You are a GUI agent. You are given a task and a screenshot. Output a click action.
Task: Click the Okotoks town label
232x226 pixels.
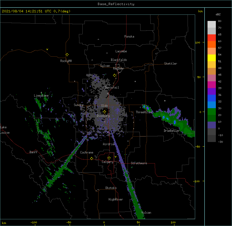pyautogui.click(x=111, y=188)
